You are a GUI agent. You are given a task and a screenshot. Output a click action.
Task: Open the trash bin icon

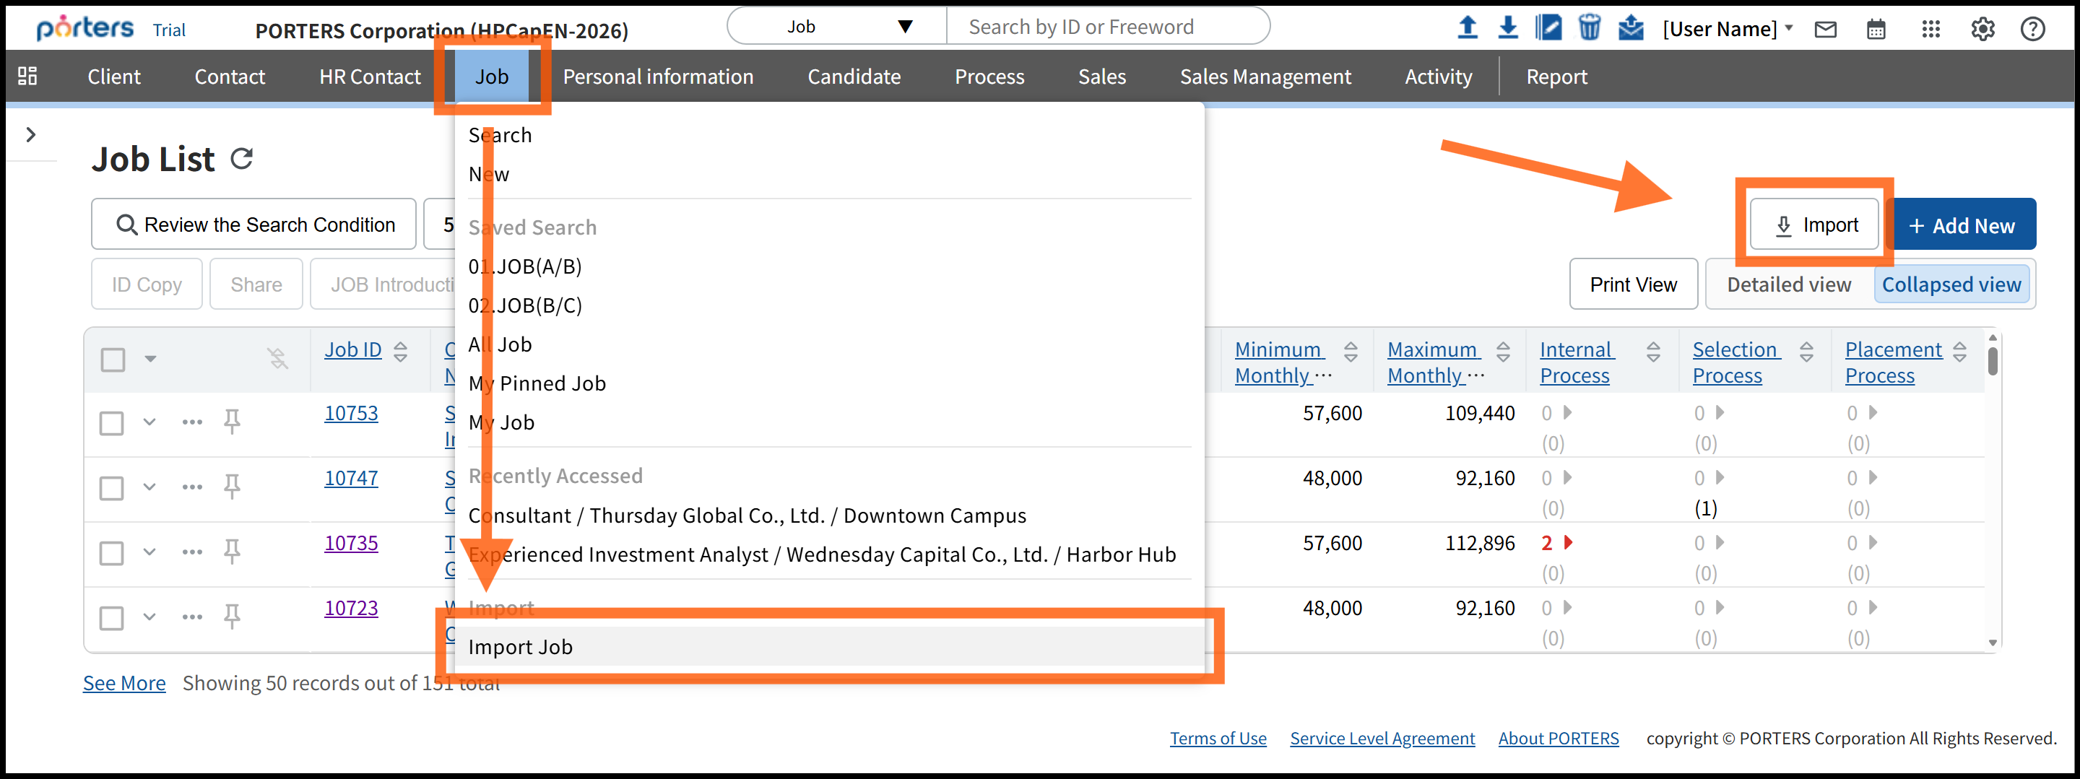pos(1589,28)
